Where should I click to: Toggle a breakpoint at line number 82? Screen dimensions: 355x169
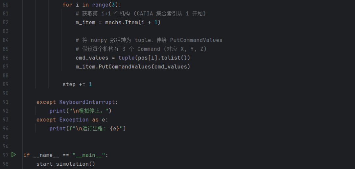pos(5,23)
